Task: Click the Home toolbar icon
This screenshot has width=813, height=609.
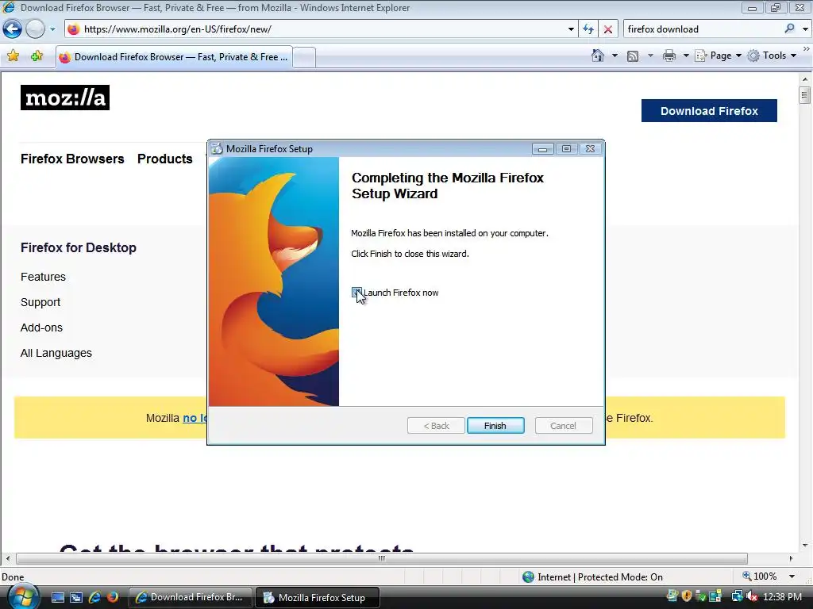Action: pyautogui.click(x=598, y=56)
